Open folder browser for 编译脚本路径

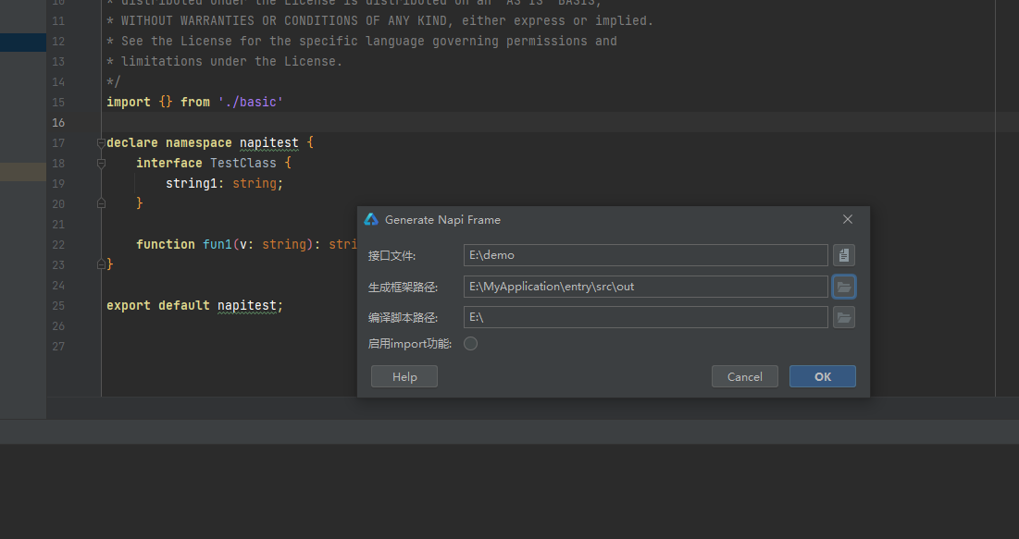point(843,317)
